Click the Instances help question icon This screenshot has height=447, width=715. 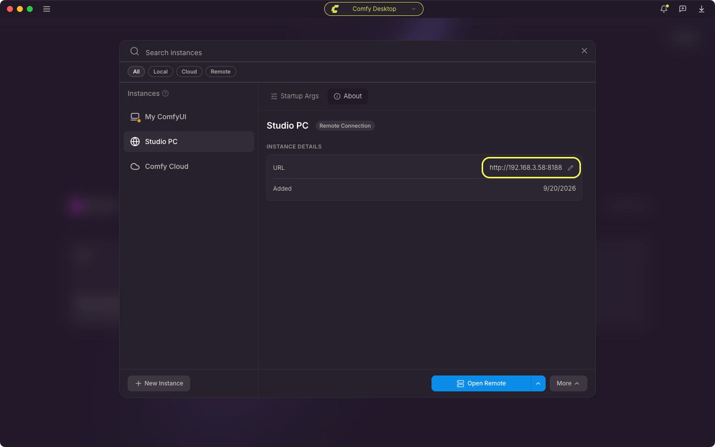click(166, 93)
